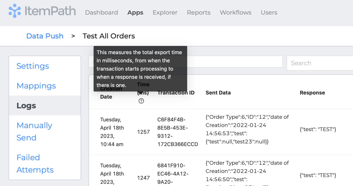
Task: Open the Dashboard menu item
Action: 101,13
